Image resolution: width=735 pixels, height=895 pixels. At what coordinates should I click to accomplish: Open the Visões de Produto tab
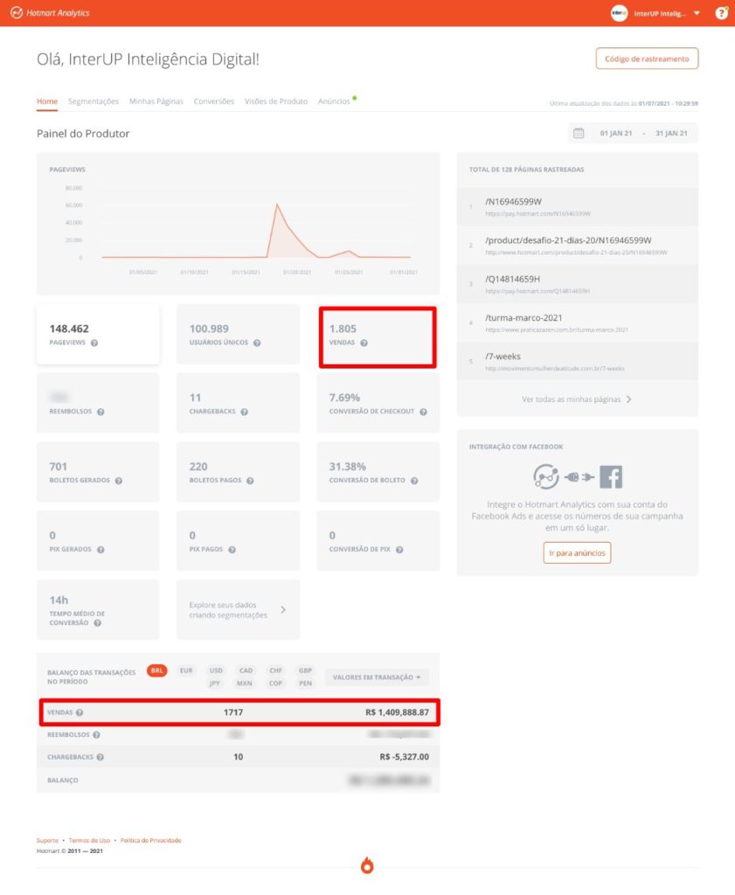276,101
